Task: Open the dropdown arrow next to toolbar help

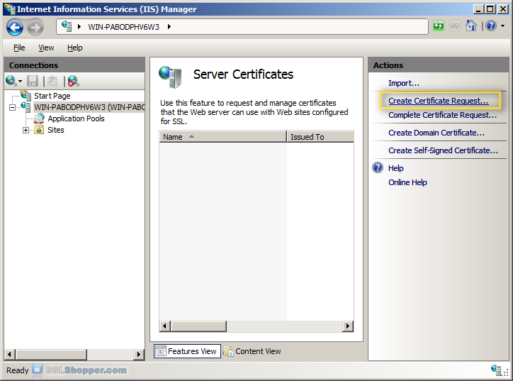Action: (x=502, y=26)
